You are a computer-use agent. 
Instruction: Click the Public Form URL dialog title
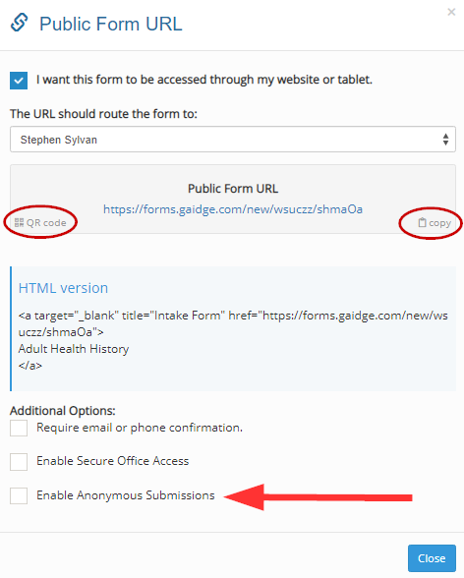tap(110, 24)
